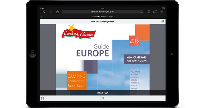Tap the flipbook.kawan-group.eu address bar
The width and height of the screenshot is (205, 108).
[102, 11]
